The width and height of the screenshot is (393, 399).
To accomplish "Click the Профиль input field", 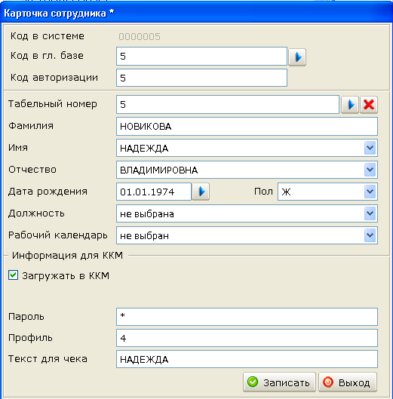I will click(247, 338).
